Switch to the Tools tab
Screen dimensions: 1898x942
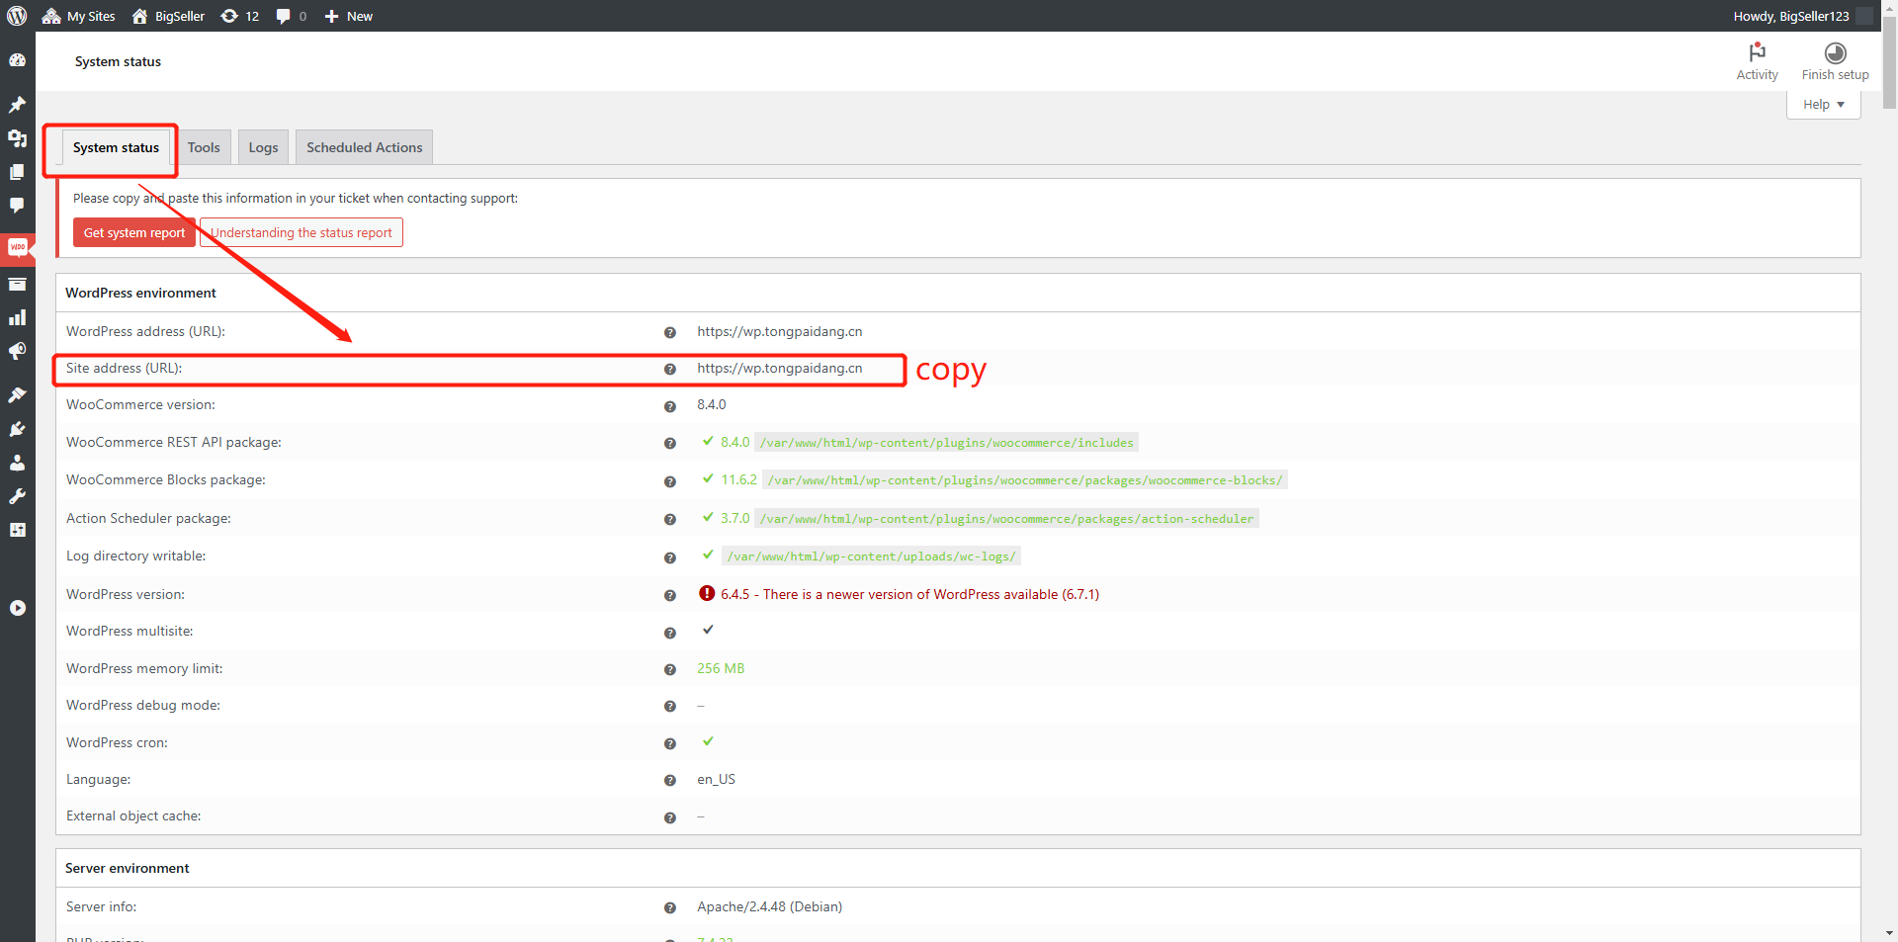[x=204, y=147]
